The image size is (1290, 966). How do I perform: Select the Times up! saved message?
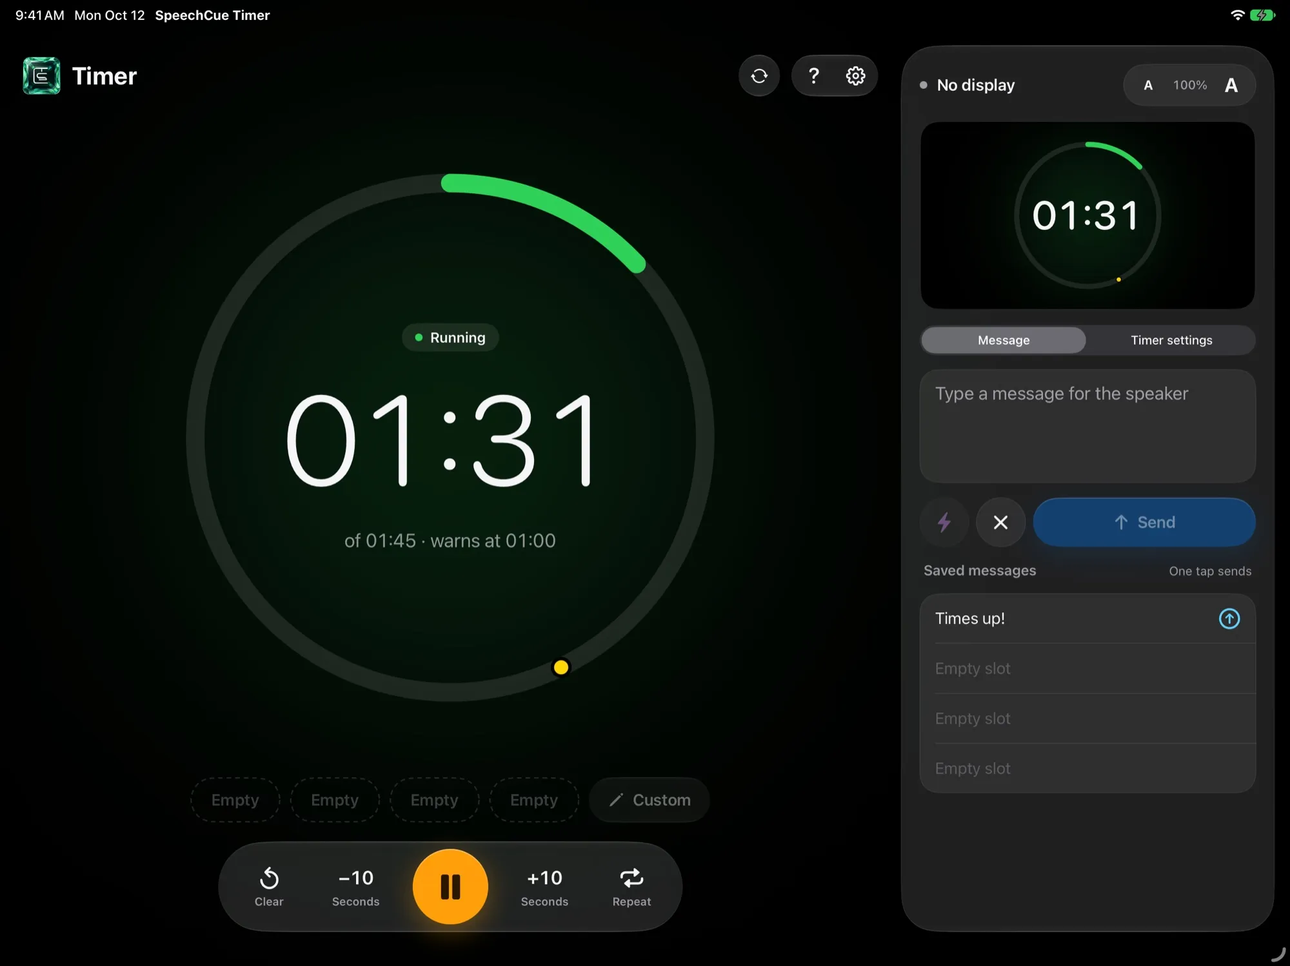1087,619
